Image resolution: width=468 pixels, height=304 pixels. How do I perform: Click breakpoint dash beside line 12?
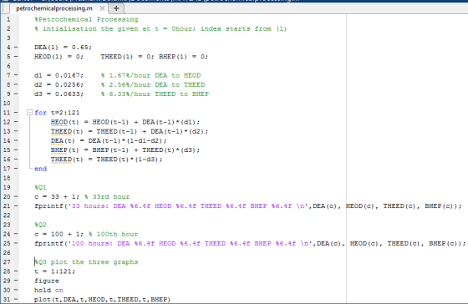click(16, 122)
